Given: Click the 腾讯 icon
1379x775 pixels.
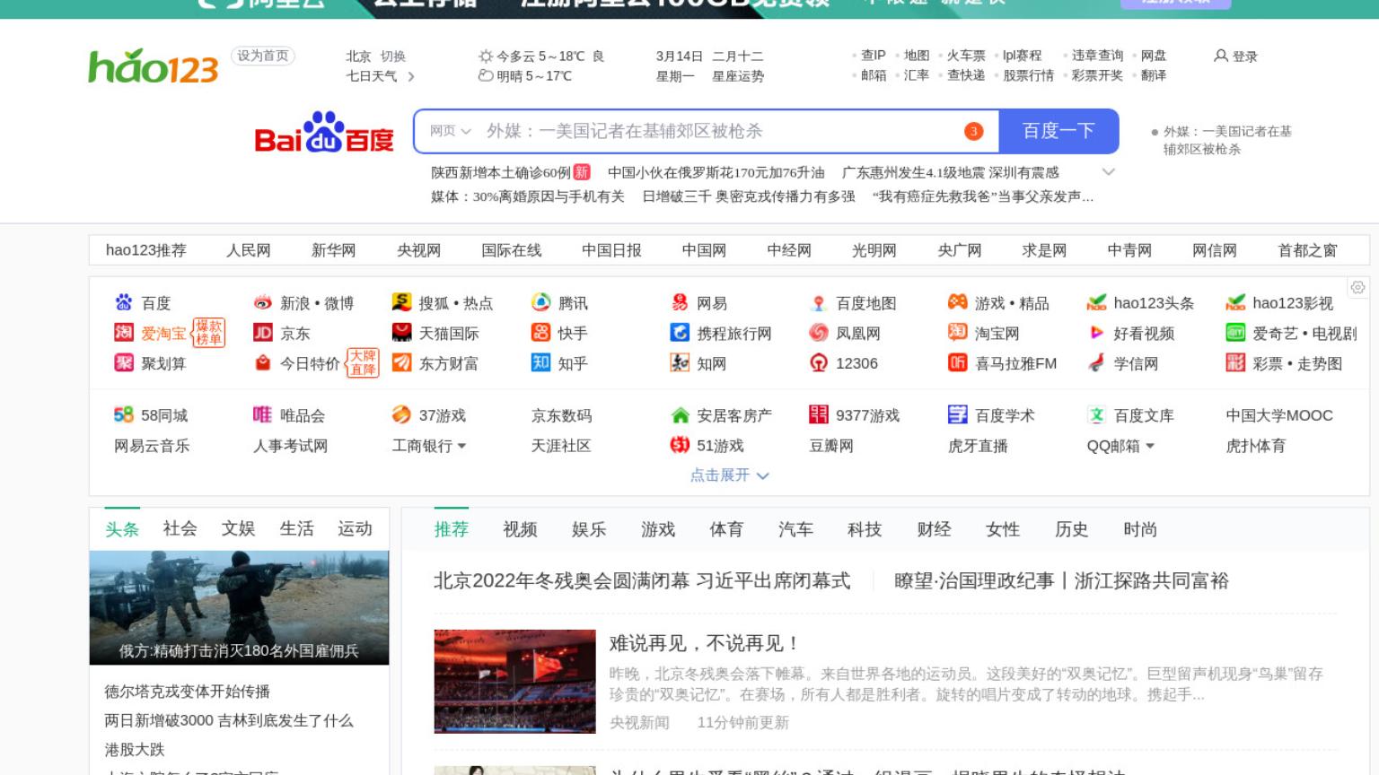Looking at the screenshot, I should click(540, 302).
